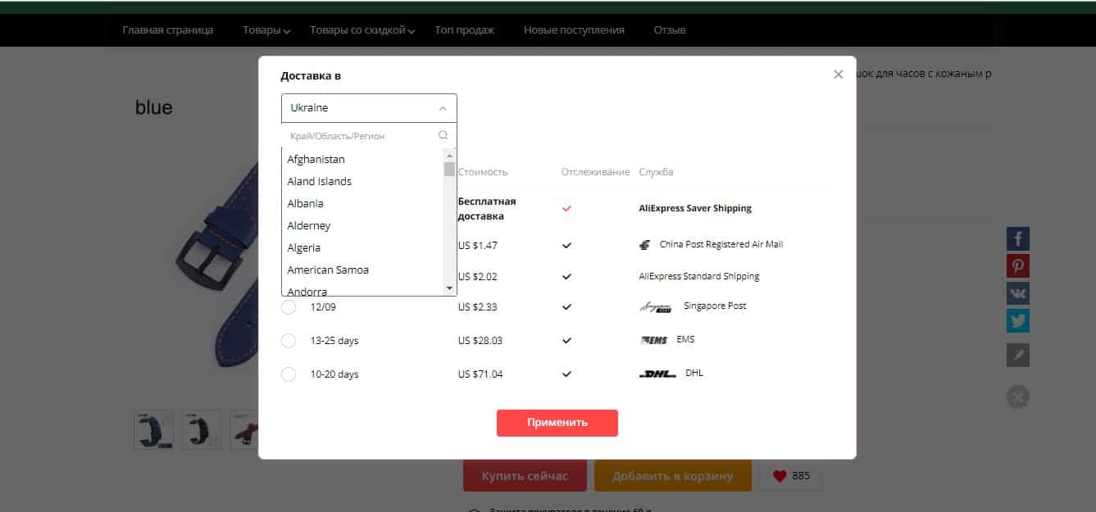Share via the VK icon
Screen dimensions: 1096x512
coord(1018,293)
